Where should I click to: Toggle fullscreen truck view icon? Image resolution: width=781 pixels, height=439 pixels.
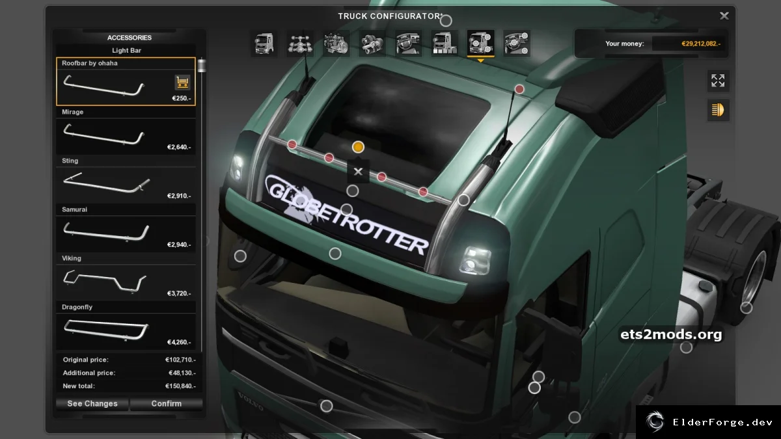click(x=718, y=81)
